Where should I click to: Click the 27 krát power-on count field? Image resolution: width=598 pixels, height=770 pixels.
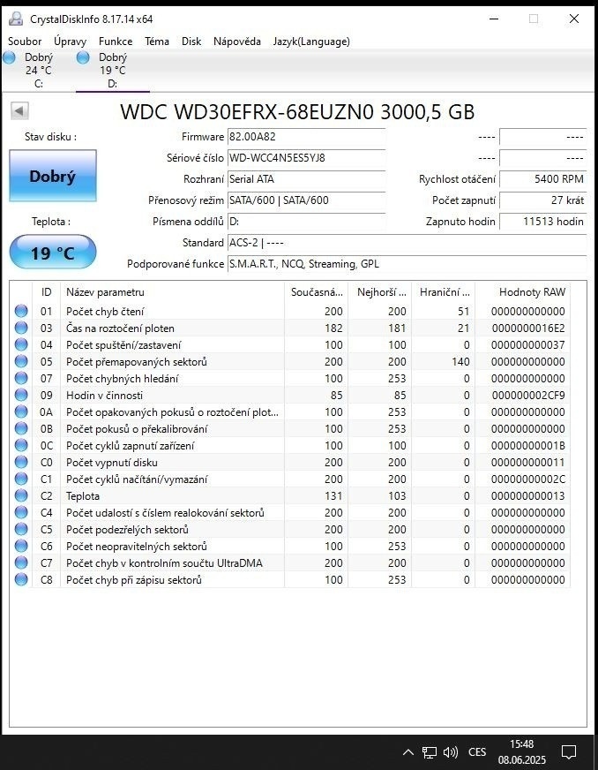[x=543, y=200]
